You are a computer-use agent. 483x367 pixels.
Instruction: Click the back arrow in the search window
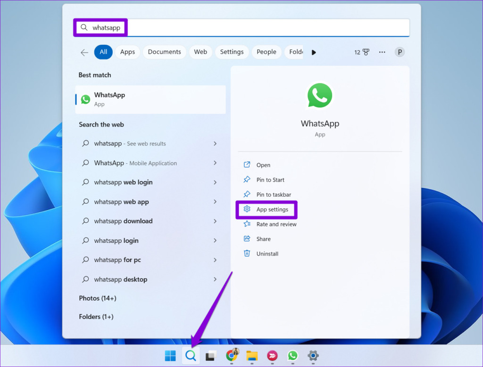coord(84,52)
